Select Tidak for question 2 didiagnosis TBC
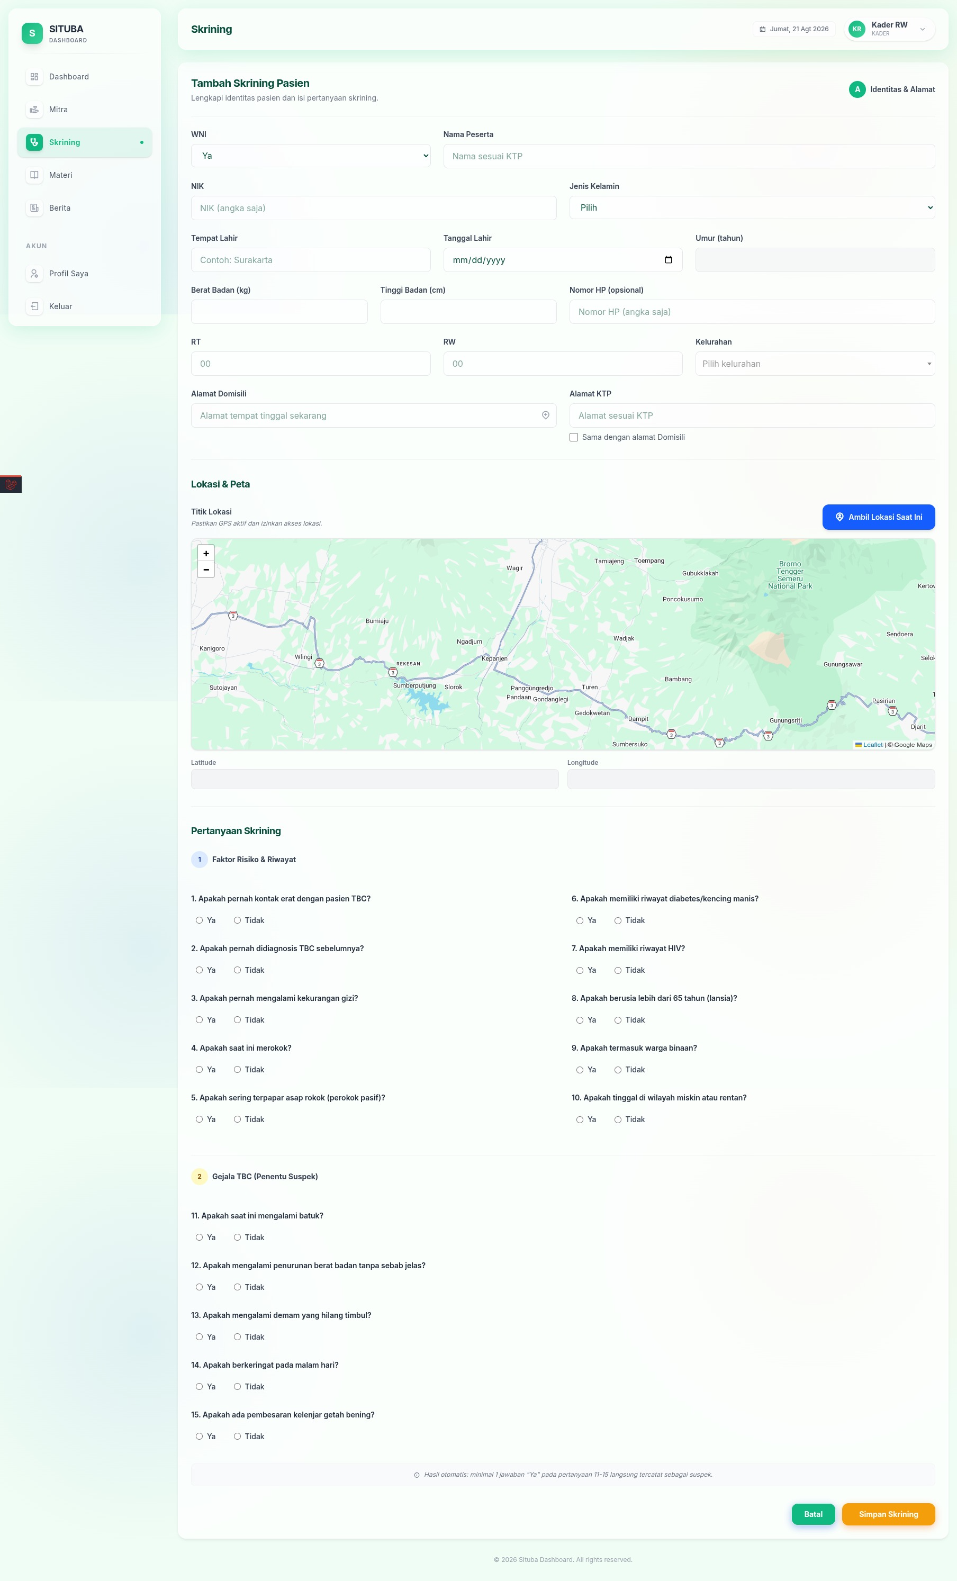The image size is (957, 1581). tap(238, 970)
